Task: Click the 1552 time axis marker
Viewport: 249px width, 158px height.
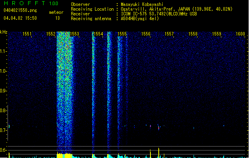Action: pos(51,34)
